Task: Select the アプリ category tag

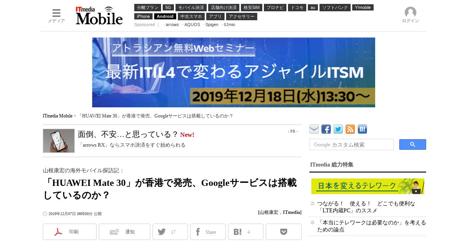Action: coord(215,16)
